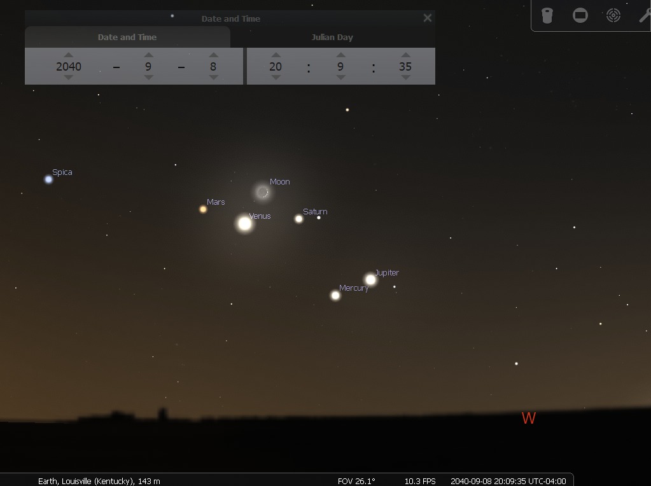
Task: Open Oculars configuration wrench icon
Action: click(645, 16)
